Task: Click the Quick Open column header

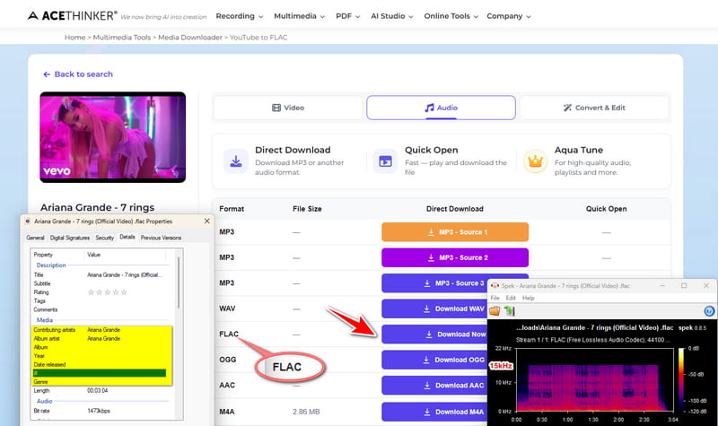Action: 606,209
